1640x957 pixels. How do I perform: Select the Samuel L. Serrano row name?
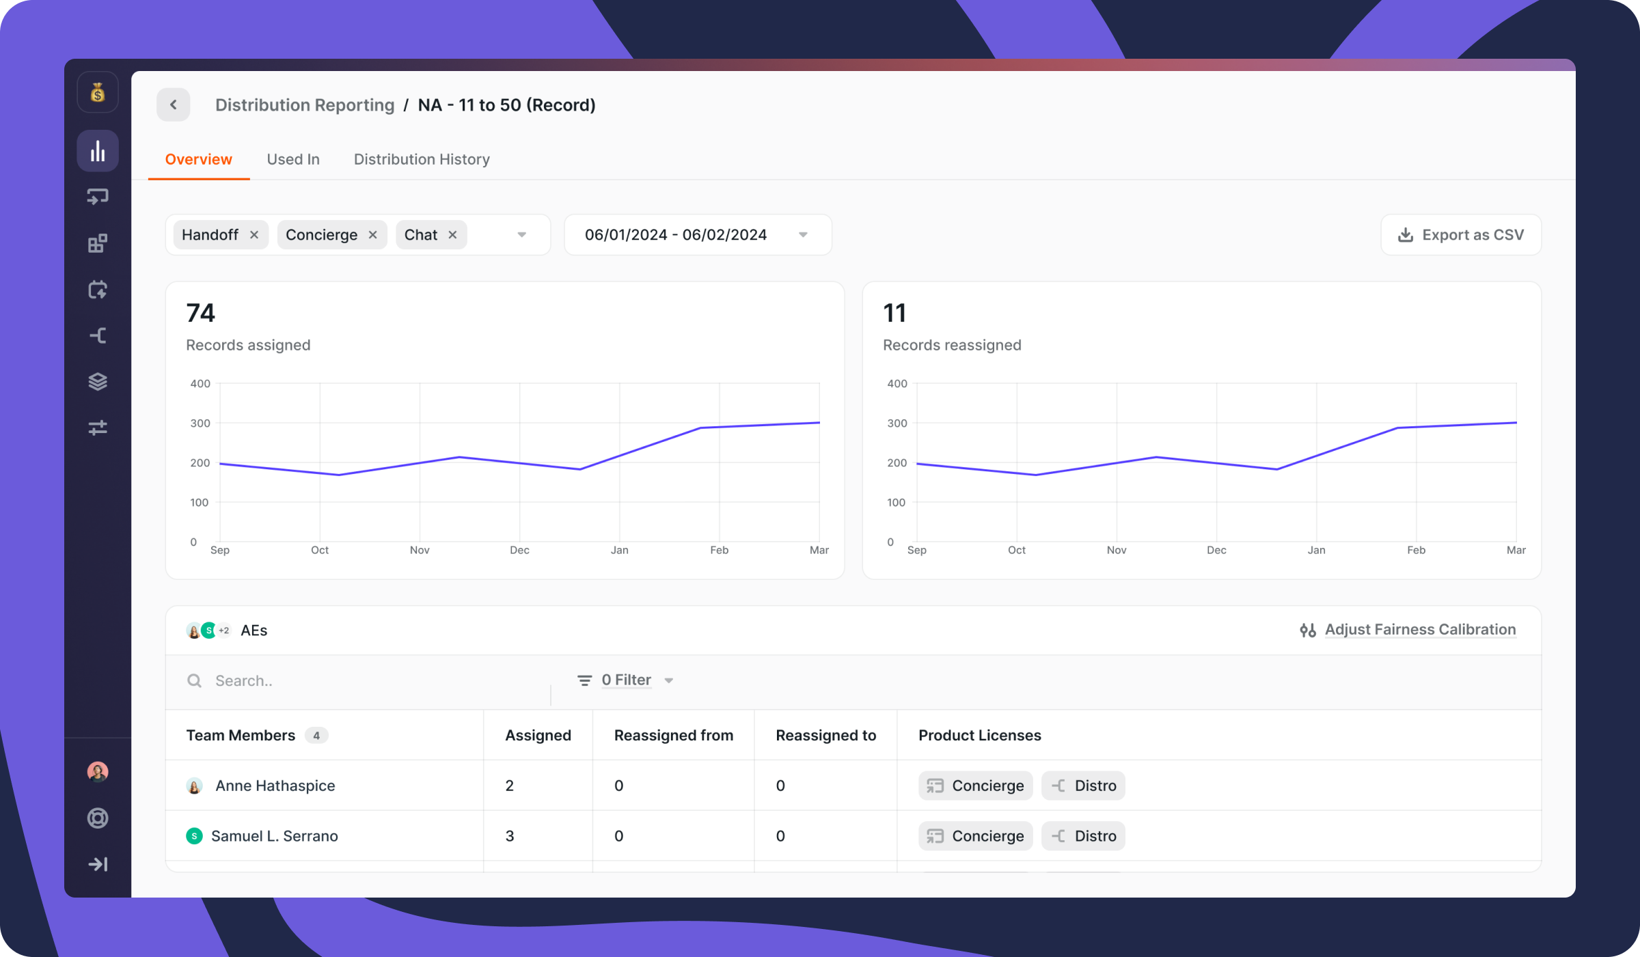(275, 836)
